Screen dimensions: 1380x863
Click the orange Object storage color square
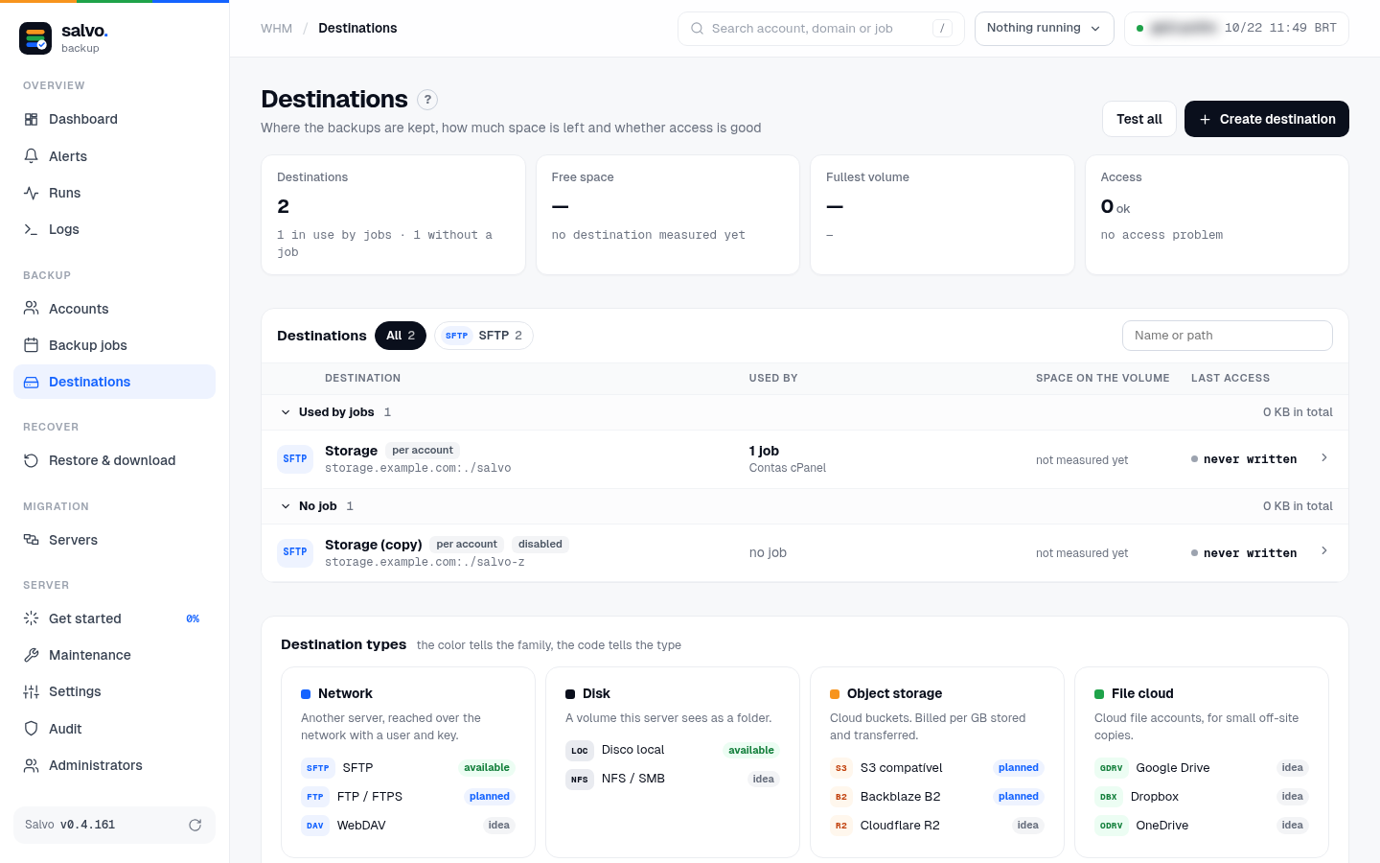(835, 694)
